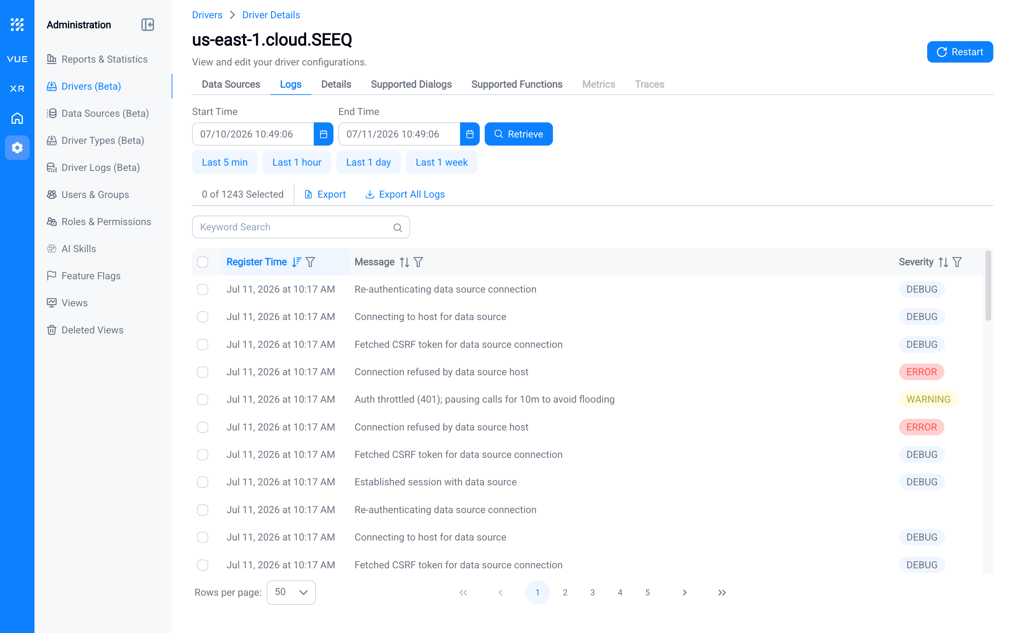1013x633 pixels.
Task: Switch to Supported Dialogs tab
Action: (411, 84)
